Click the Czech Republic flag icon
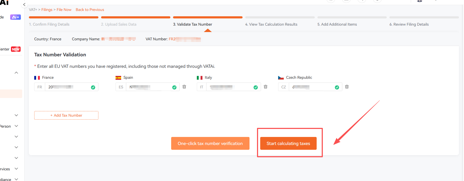Screen dimensions: 464x181 click(x=281, y=78)
